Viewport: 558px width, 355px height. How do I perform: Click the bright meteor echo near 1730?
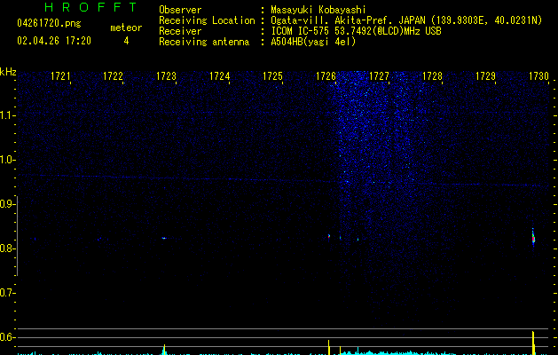click(x=533, y=238)
